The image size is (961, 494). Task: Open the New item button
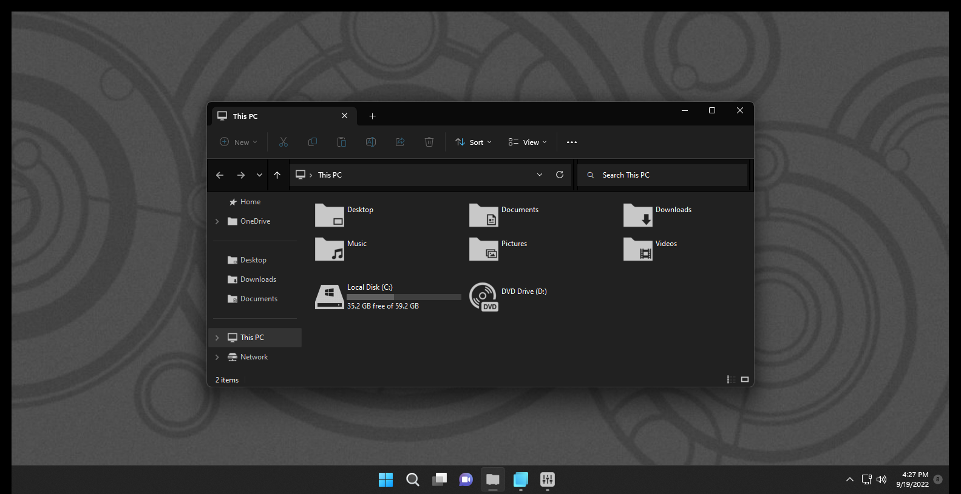(x=239, y=142)
